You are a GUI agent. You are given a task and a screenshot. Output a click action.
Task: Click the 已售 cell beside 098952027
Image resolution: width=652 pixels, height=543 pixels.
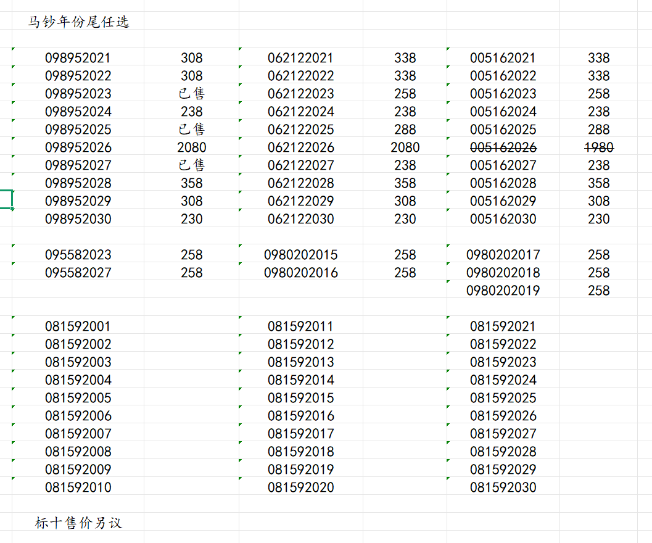pyautogui.click(x=191, y=165)
